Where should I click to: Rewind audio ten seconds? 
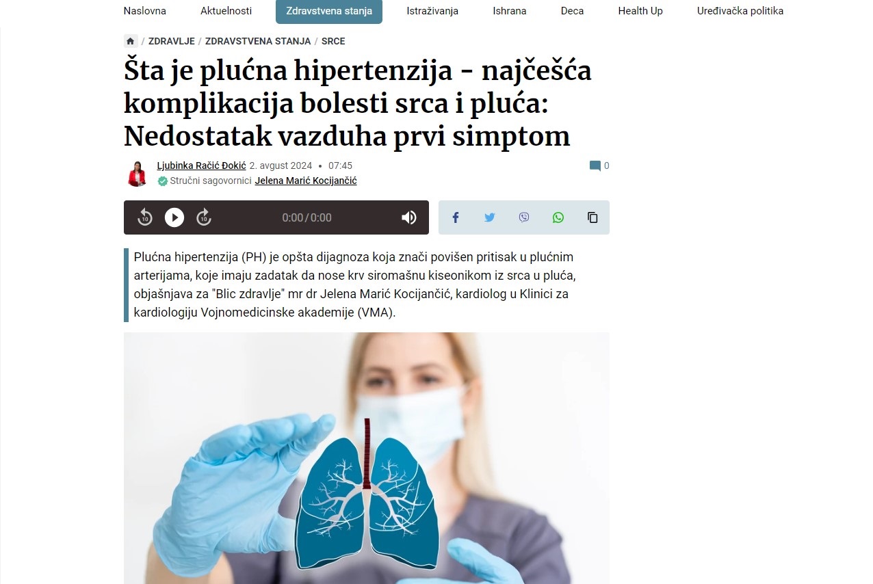coord(145,217)
